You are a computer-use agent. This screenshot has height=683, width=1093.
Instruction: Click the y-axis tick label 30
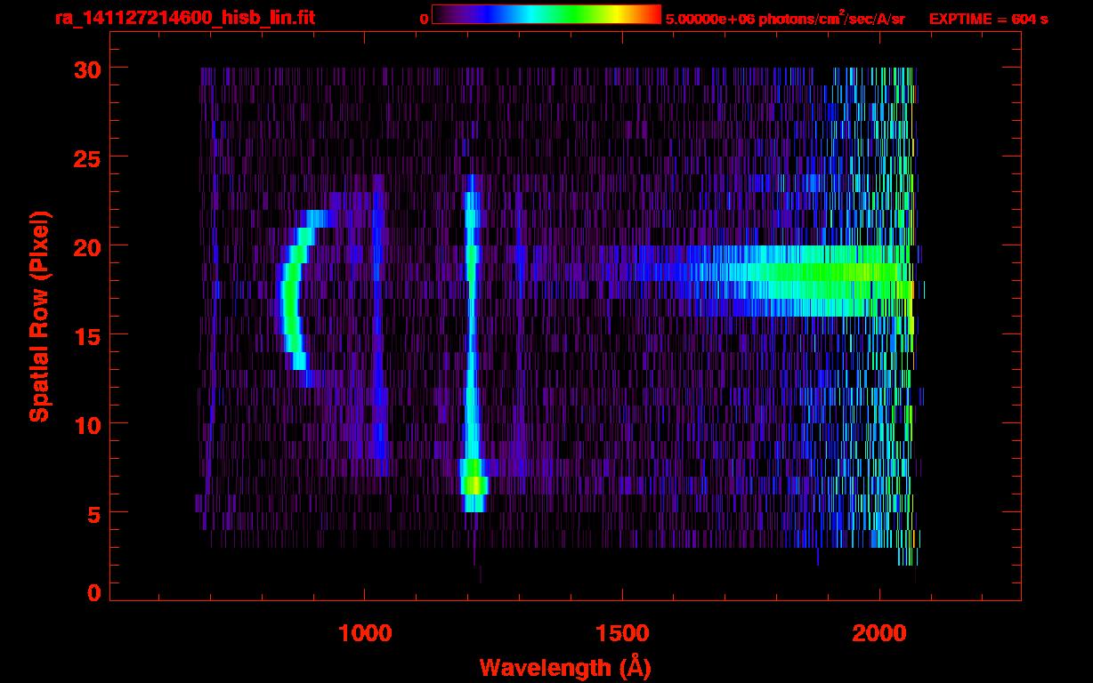(86, 68)
